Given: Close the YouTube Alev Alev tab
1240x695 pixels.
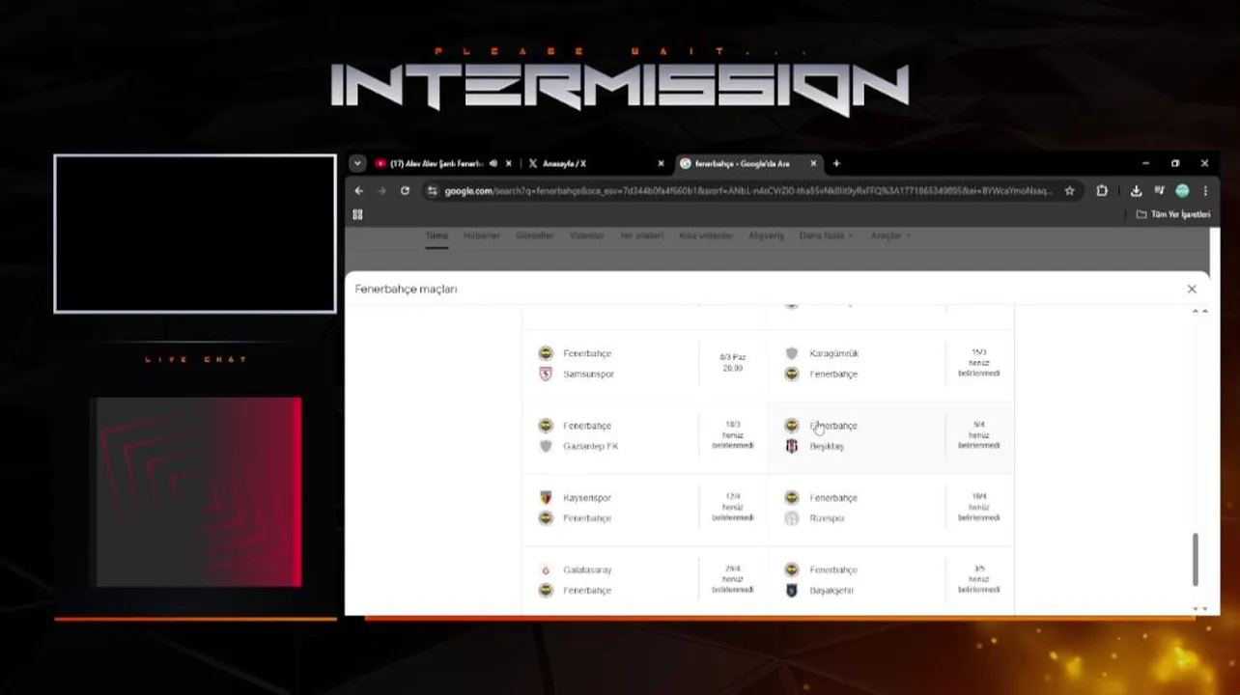Looking at the screenshot, I should (509, 164).
